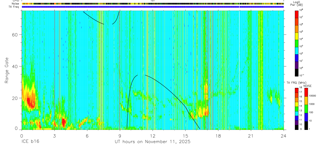Viewport: 319px width, 147px height.
Task: Click the x-axis tick label '9'
Action: [x=120, y=136]
